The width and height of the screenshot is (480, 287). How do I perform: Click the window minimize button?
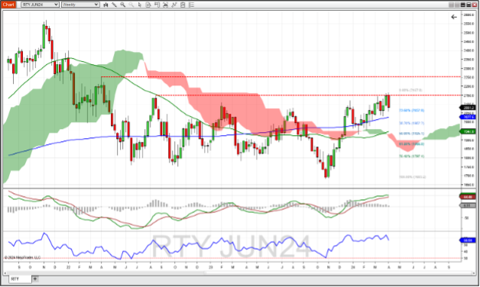click(x=463, y=5)
